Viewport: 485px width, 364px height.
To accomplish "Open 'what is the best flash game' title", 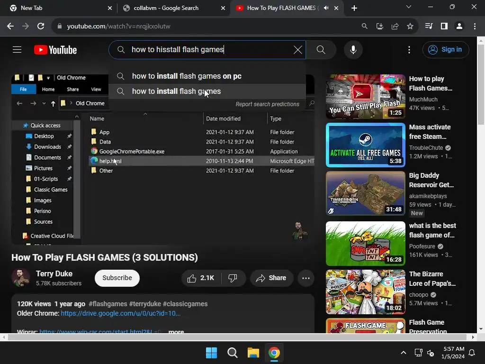I will coord(432,230).
